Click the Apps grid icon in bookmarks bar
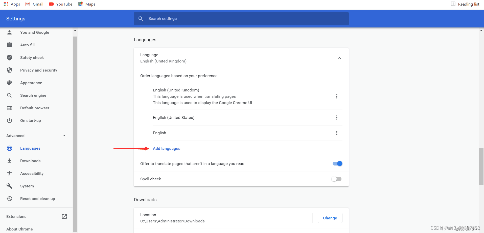Image resolution: width=484 pixels, height=233 pixels. click(6, 4)
